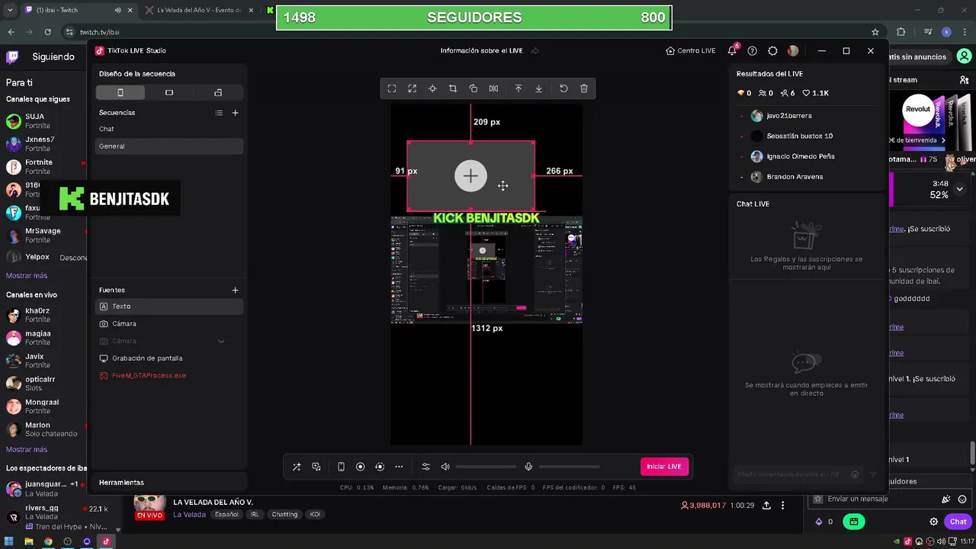Open the sequence list options icon
Screen dimensions: 976x549
[x=219, y=113]
